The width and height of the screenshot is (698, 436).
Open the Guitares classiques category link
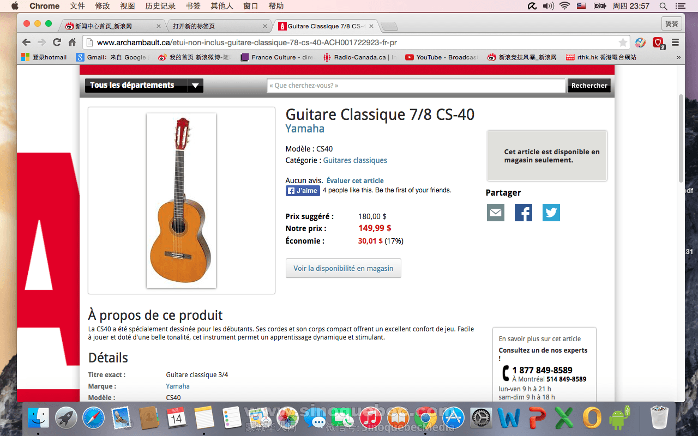[x=355, y=160]
